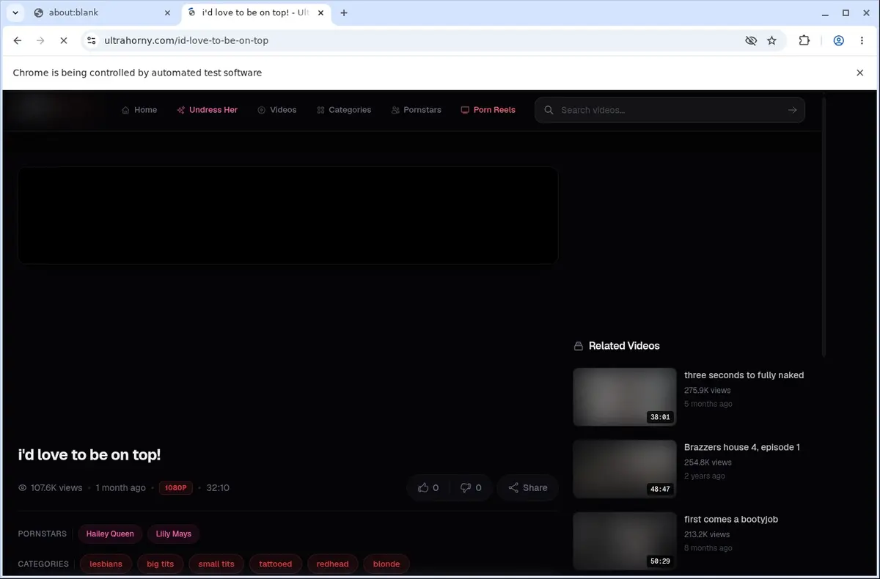Image resolution: width=880 pixels, height=579 pixels.
Task: Open the Chrome profile icon
Action: click(838, 41)
